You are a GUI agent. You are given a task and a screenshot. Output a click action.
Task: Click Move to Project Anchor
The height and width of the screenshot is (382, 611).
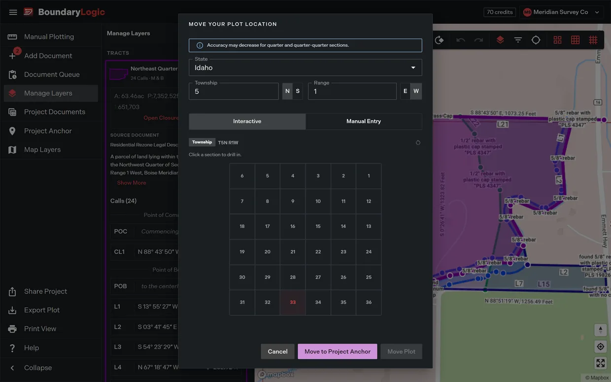click(338, 351)
